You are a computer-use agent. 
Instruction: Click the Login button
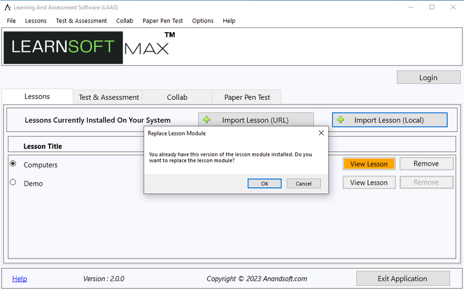(x=428, y=78)
